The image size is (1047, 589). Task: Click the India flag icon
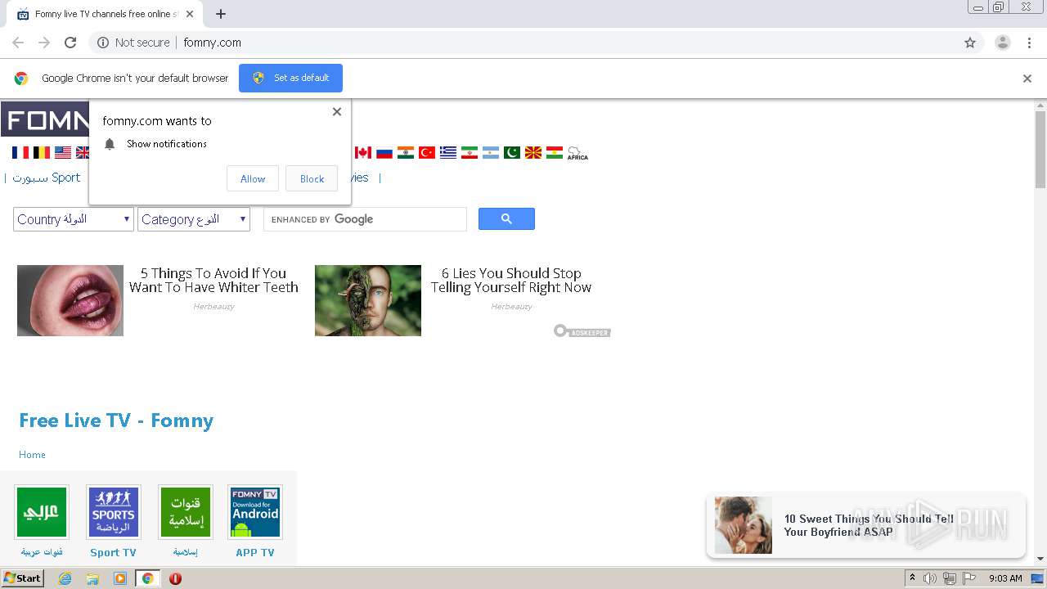[406, 152]
